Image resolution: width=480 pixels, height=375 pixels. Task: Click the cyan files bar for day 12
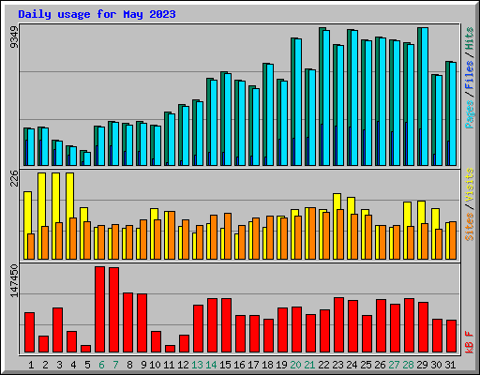tap(186, 136)
